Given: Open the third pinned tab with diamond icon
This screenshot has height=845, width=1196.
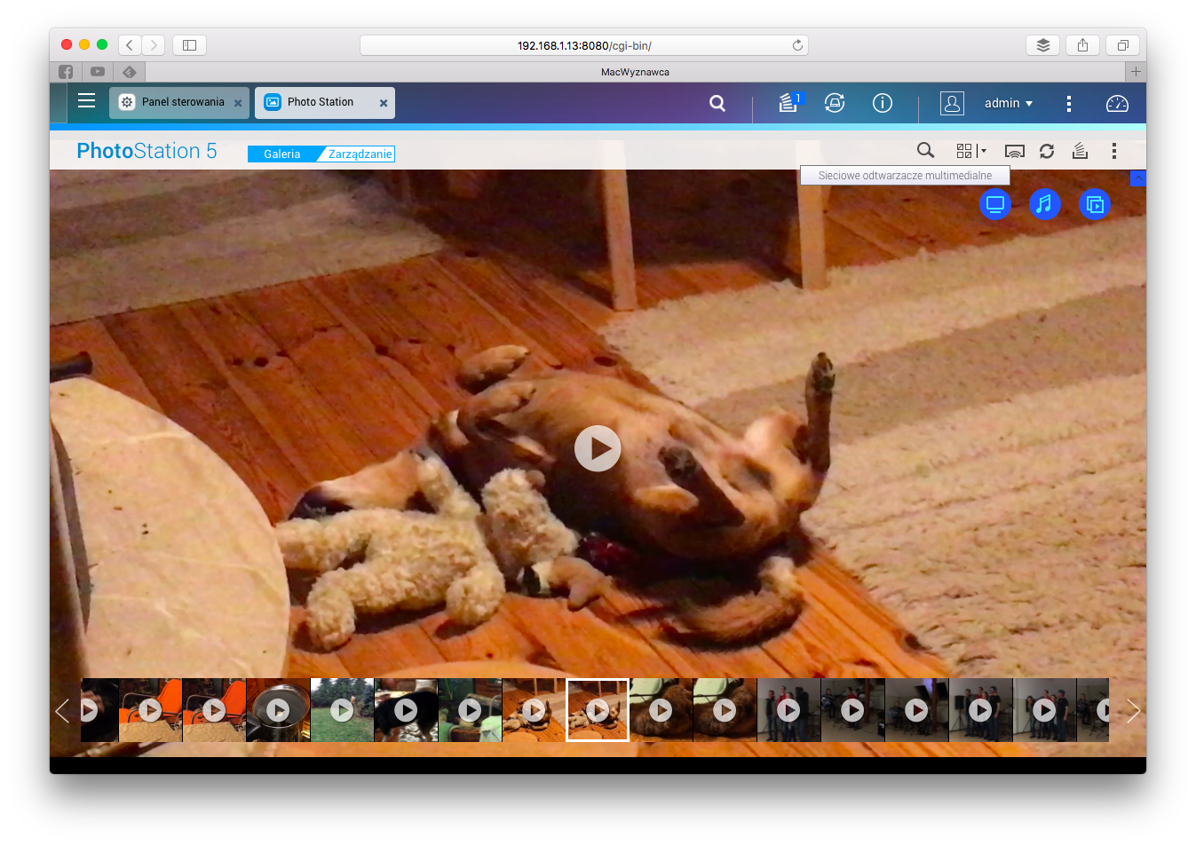Looking at the screenshot, I should click(x=130, y=72).
